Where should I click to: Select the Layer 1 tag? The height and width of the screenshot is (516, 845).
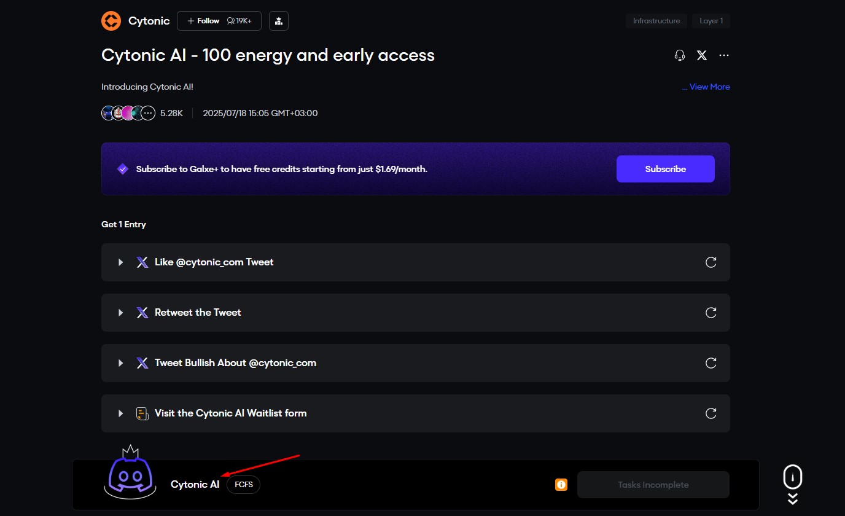711,21
